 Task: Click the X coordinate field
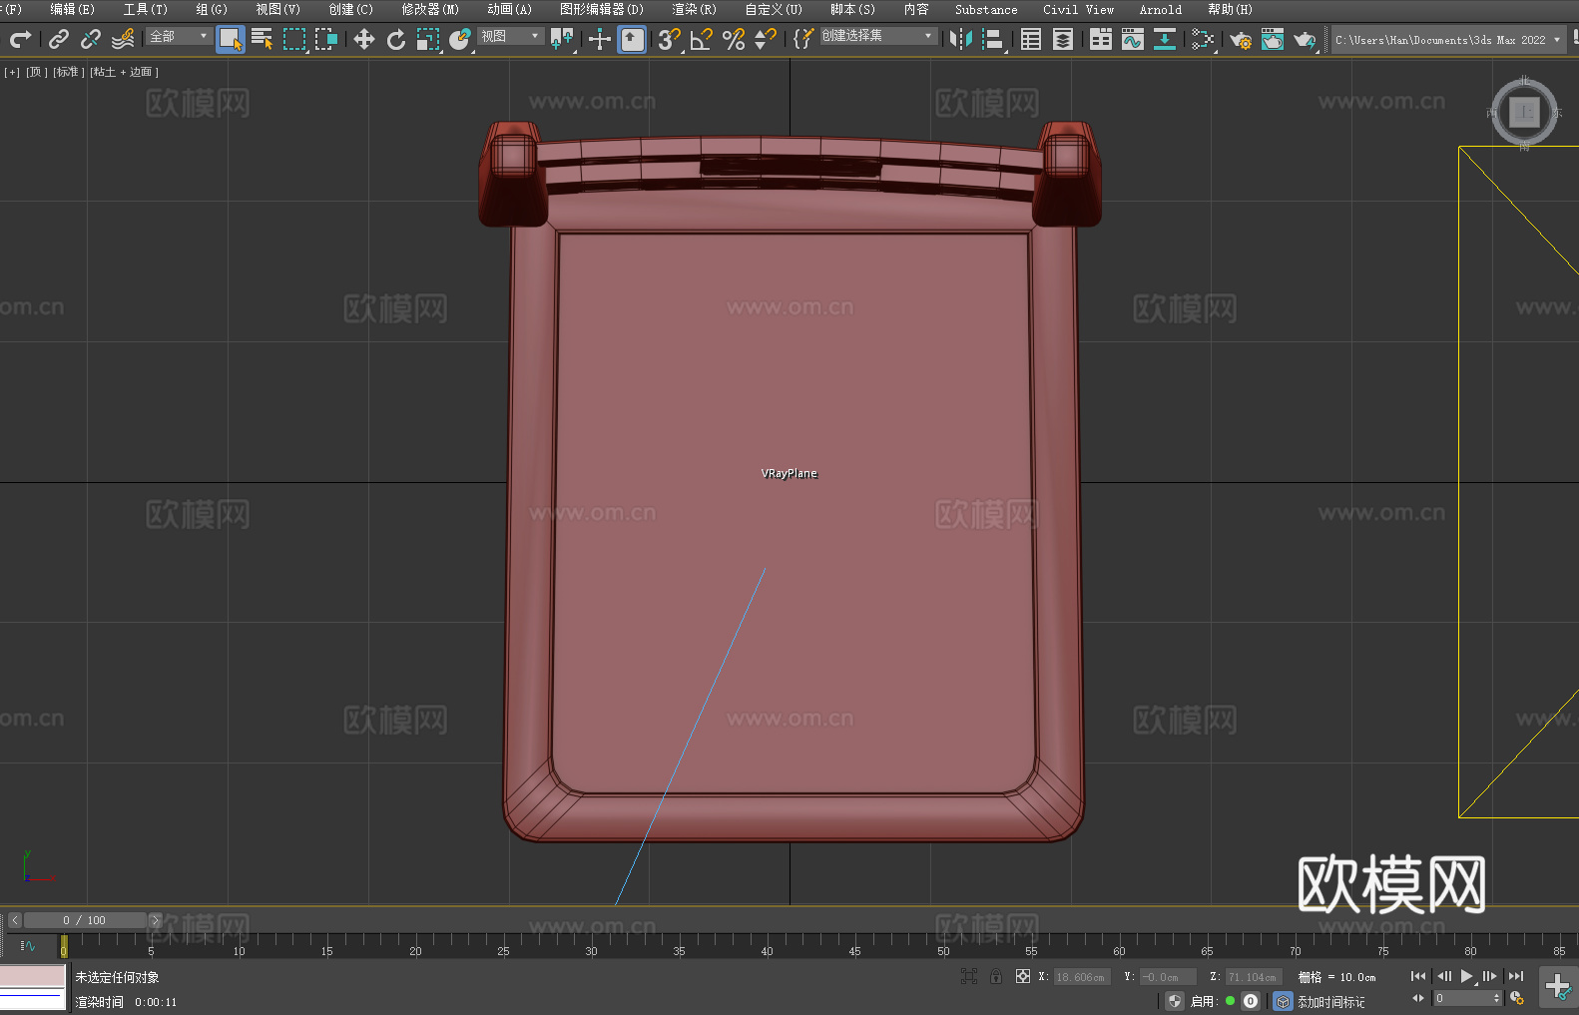point(1080,977)
